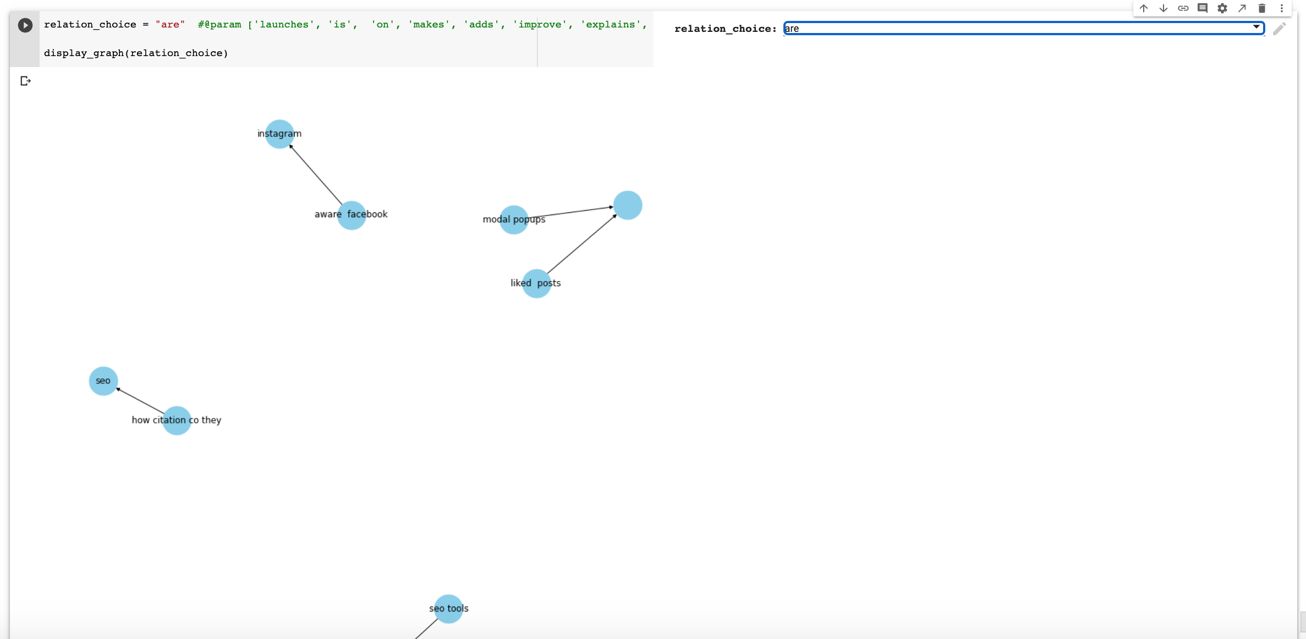Screen dimensions: 1306x639
Task: Click the cell output toggle icon
Action: [25, 81]
